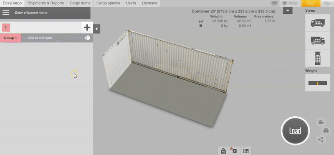Viewport: 334px width, 155px height.
Task: Switch to the upper truck side view
Action: (x=318, y=23)
